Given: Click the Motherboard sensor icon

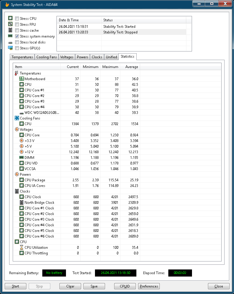Looking at the screenshot, I should (x=21, y=79).
